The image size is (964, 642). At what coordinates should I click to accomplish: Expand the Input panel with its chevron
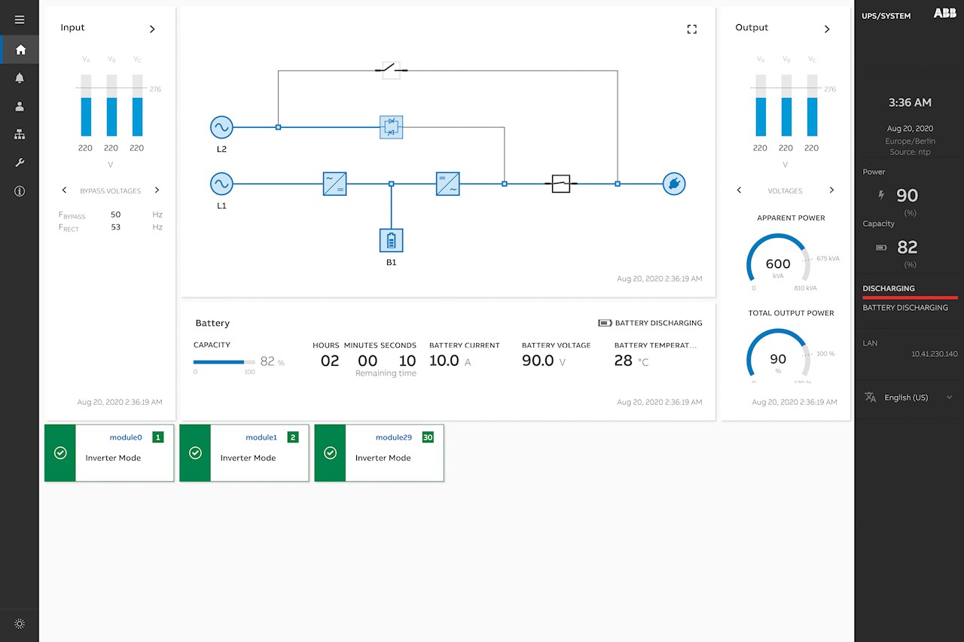pos(151,29)
